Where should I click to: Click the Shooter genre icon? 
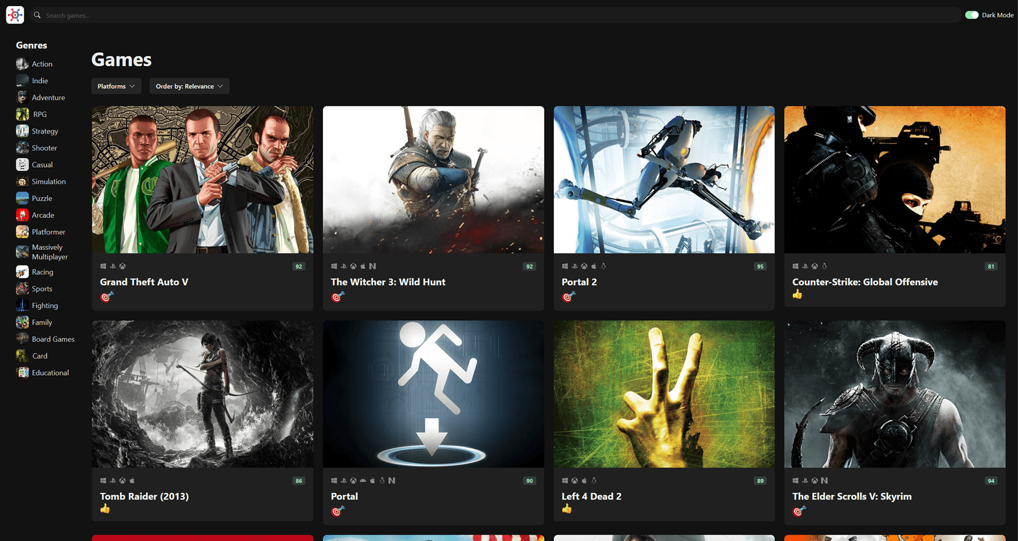click(x=22, y=148)
